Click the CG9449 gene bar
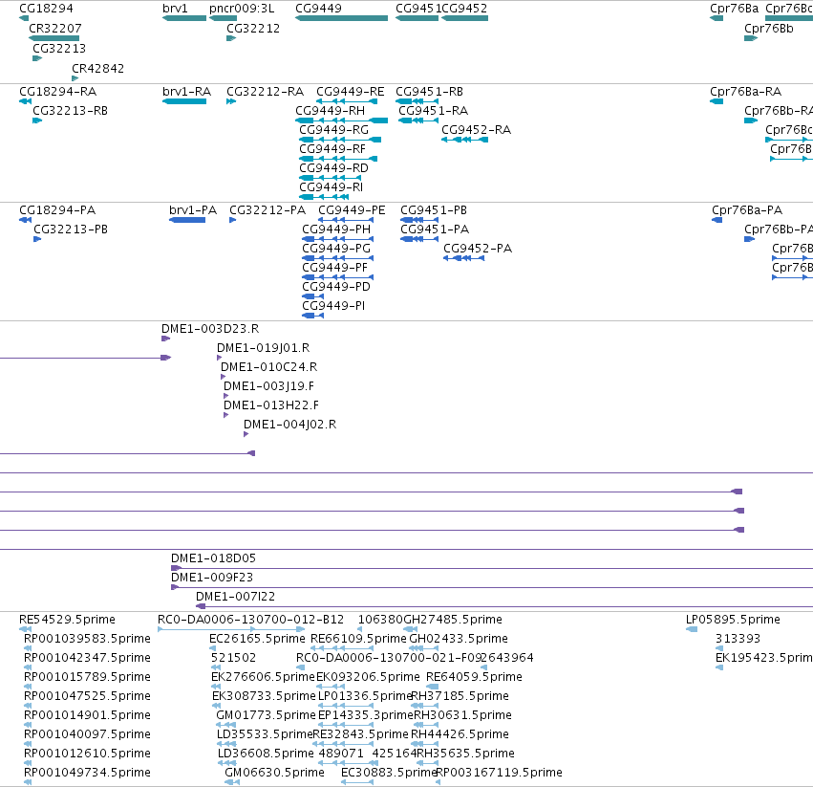This screenshot has width=813, height=787. [341, 18]
